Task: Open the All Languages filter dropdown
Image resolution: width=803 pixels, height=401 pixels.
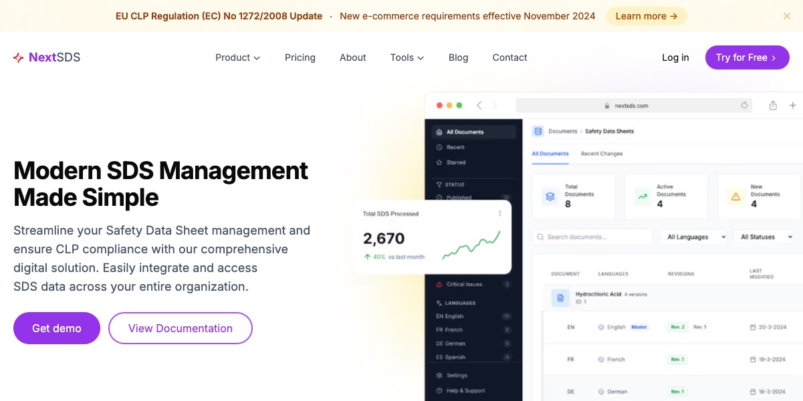Action: point(695,237)
